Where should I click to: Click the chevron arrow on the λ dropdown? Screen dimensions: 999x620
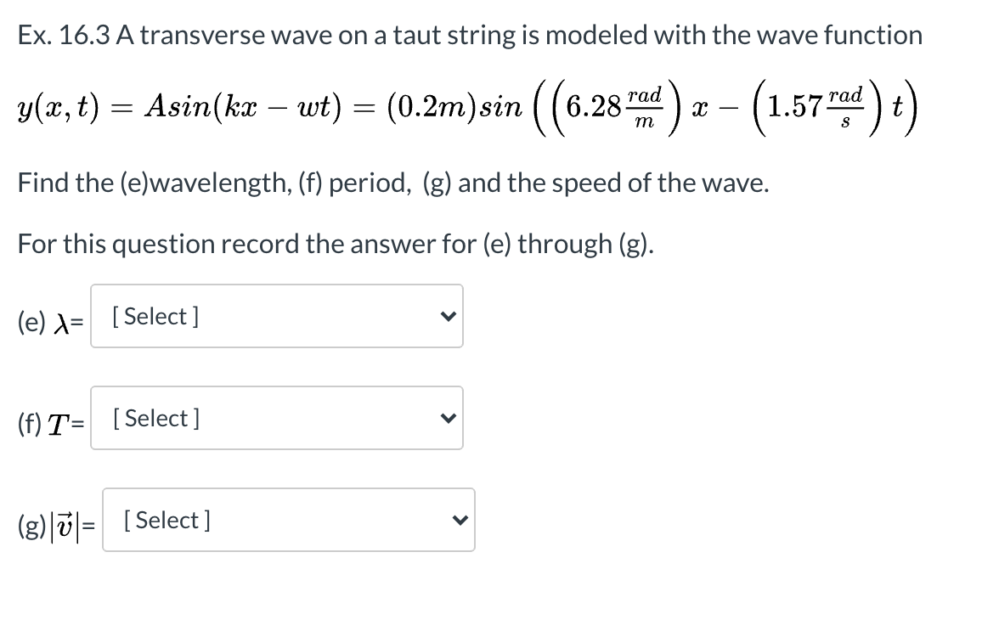[448, 316]
